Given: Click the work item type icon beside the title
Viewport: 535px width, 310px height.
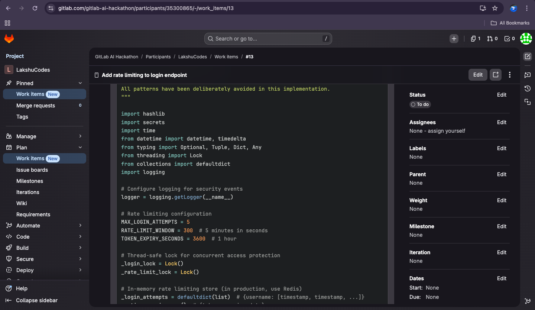Looking at the screenshot, I should 97,75.
